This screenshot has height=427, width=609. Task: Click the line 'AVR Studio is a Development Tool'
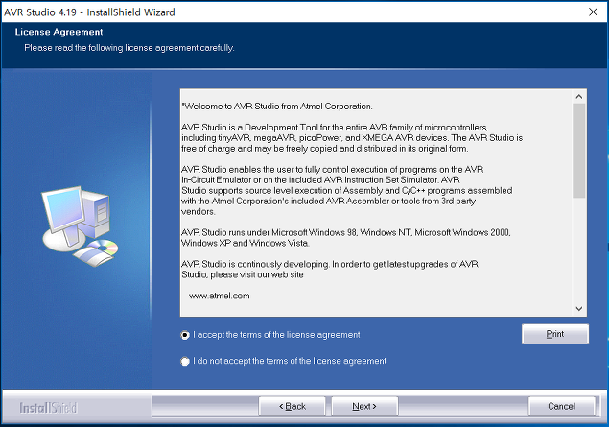click(335, 128)
